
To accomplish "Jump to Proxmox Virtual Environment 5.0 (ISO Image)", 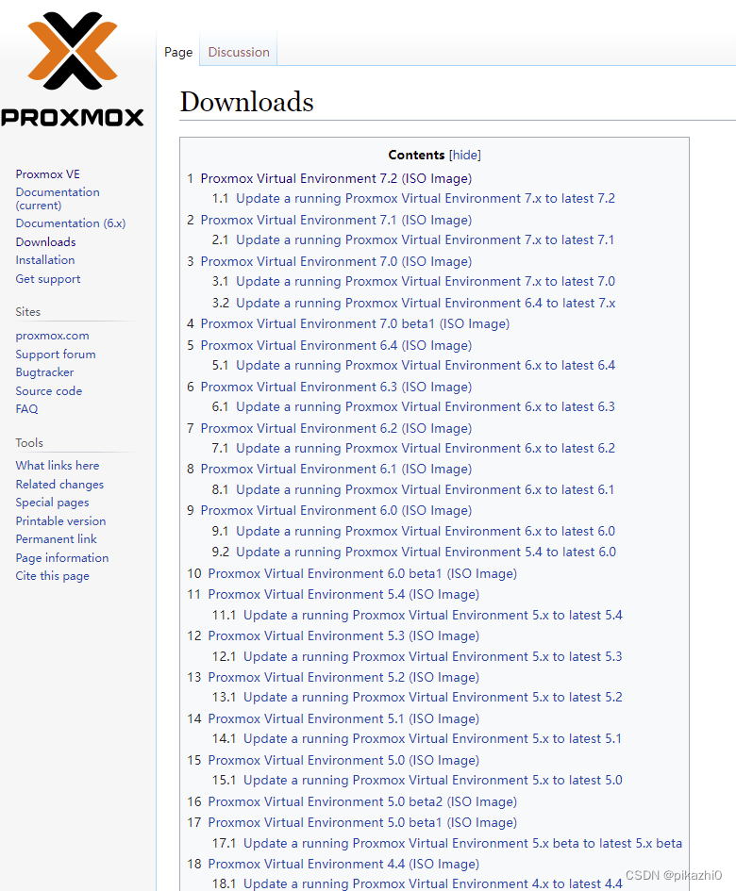I will click(343, 761).
